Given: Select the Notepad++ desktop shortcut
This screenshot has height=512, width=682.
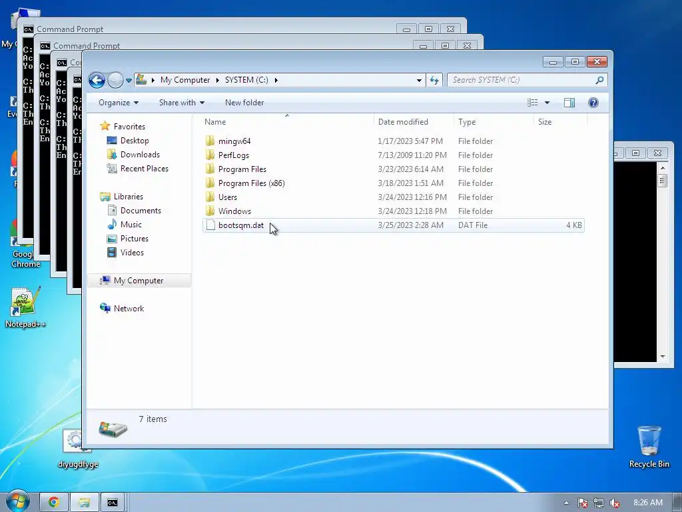Looking at the screenshot, I should click(x=25, y=307).
